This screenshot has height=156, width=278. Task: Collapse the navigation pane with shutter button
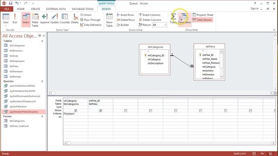[44, 36]
